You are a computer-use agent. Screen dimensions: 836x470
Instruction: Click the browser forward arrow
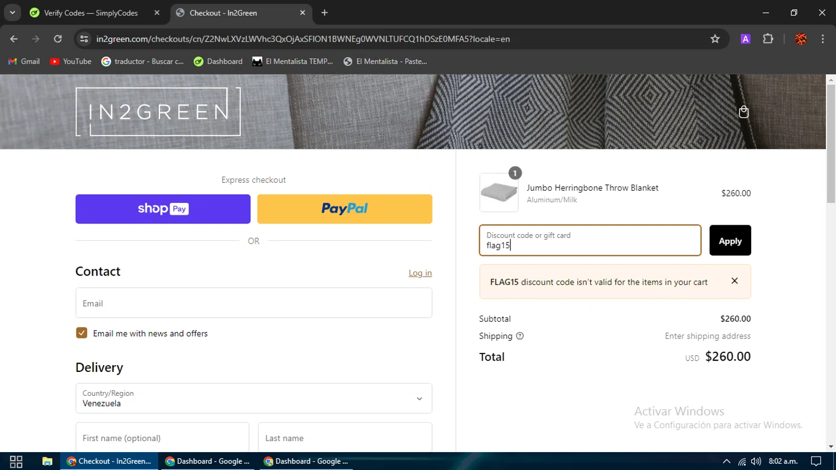pos(36,39)
